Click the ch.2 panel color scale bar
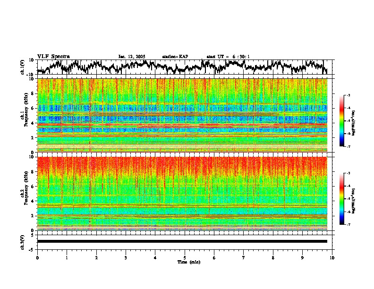This screenshot has height=289, width=374. click(x=341, y=199)
